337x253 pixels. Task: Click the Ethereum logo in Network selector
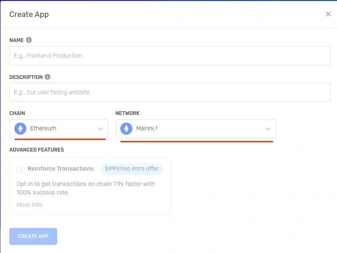pos(126,129)
